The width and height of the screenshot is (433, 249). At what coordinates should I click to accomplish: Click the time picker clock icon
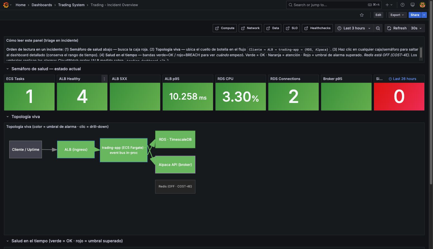click(x=339, y=28)
